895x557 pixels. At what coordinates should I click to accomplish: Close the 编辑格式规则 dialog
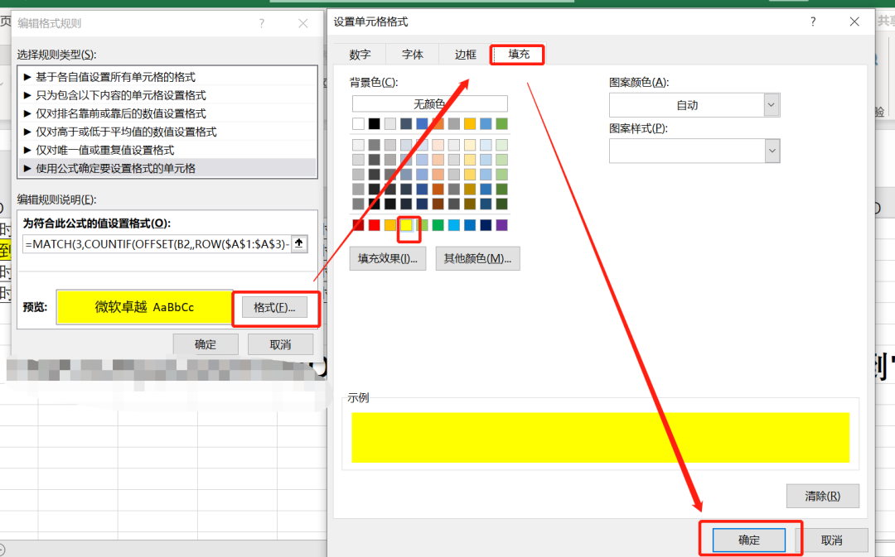[303, 23]
